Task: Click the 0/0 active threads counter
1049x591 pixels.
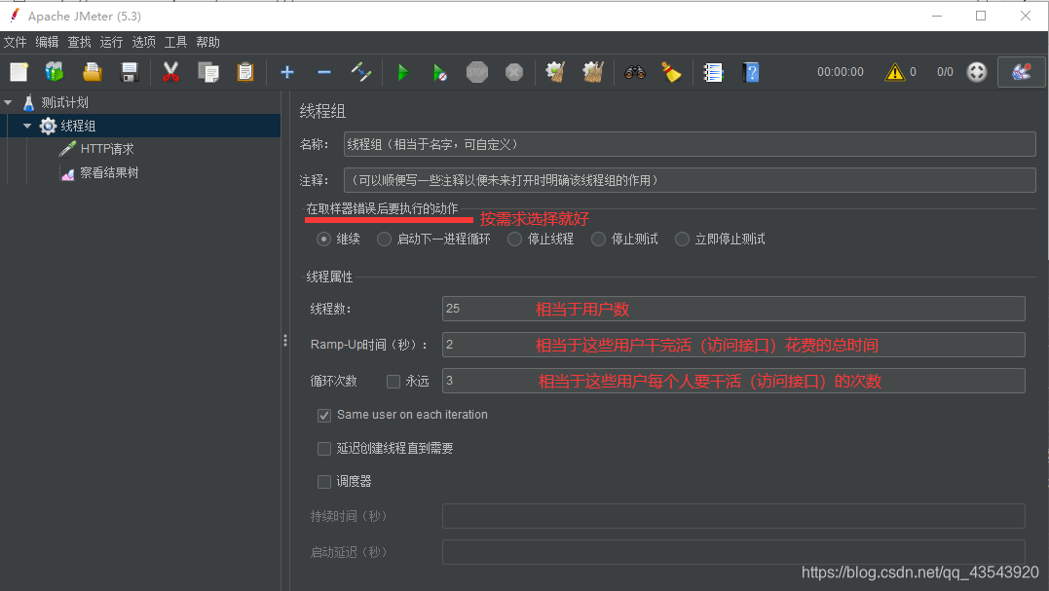Action: (x=945, y=72)
